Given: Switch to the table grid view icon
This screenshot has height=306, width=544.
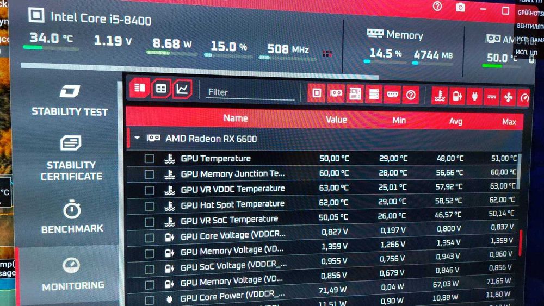Looking at the screenshot, I should [x=161, y=89].
